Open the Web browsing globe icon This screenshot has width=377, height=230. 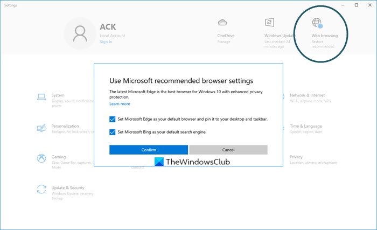[x=317, y=23]
